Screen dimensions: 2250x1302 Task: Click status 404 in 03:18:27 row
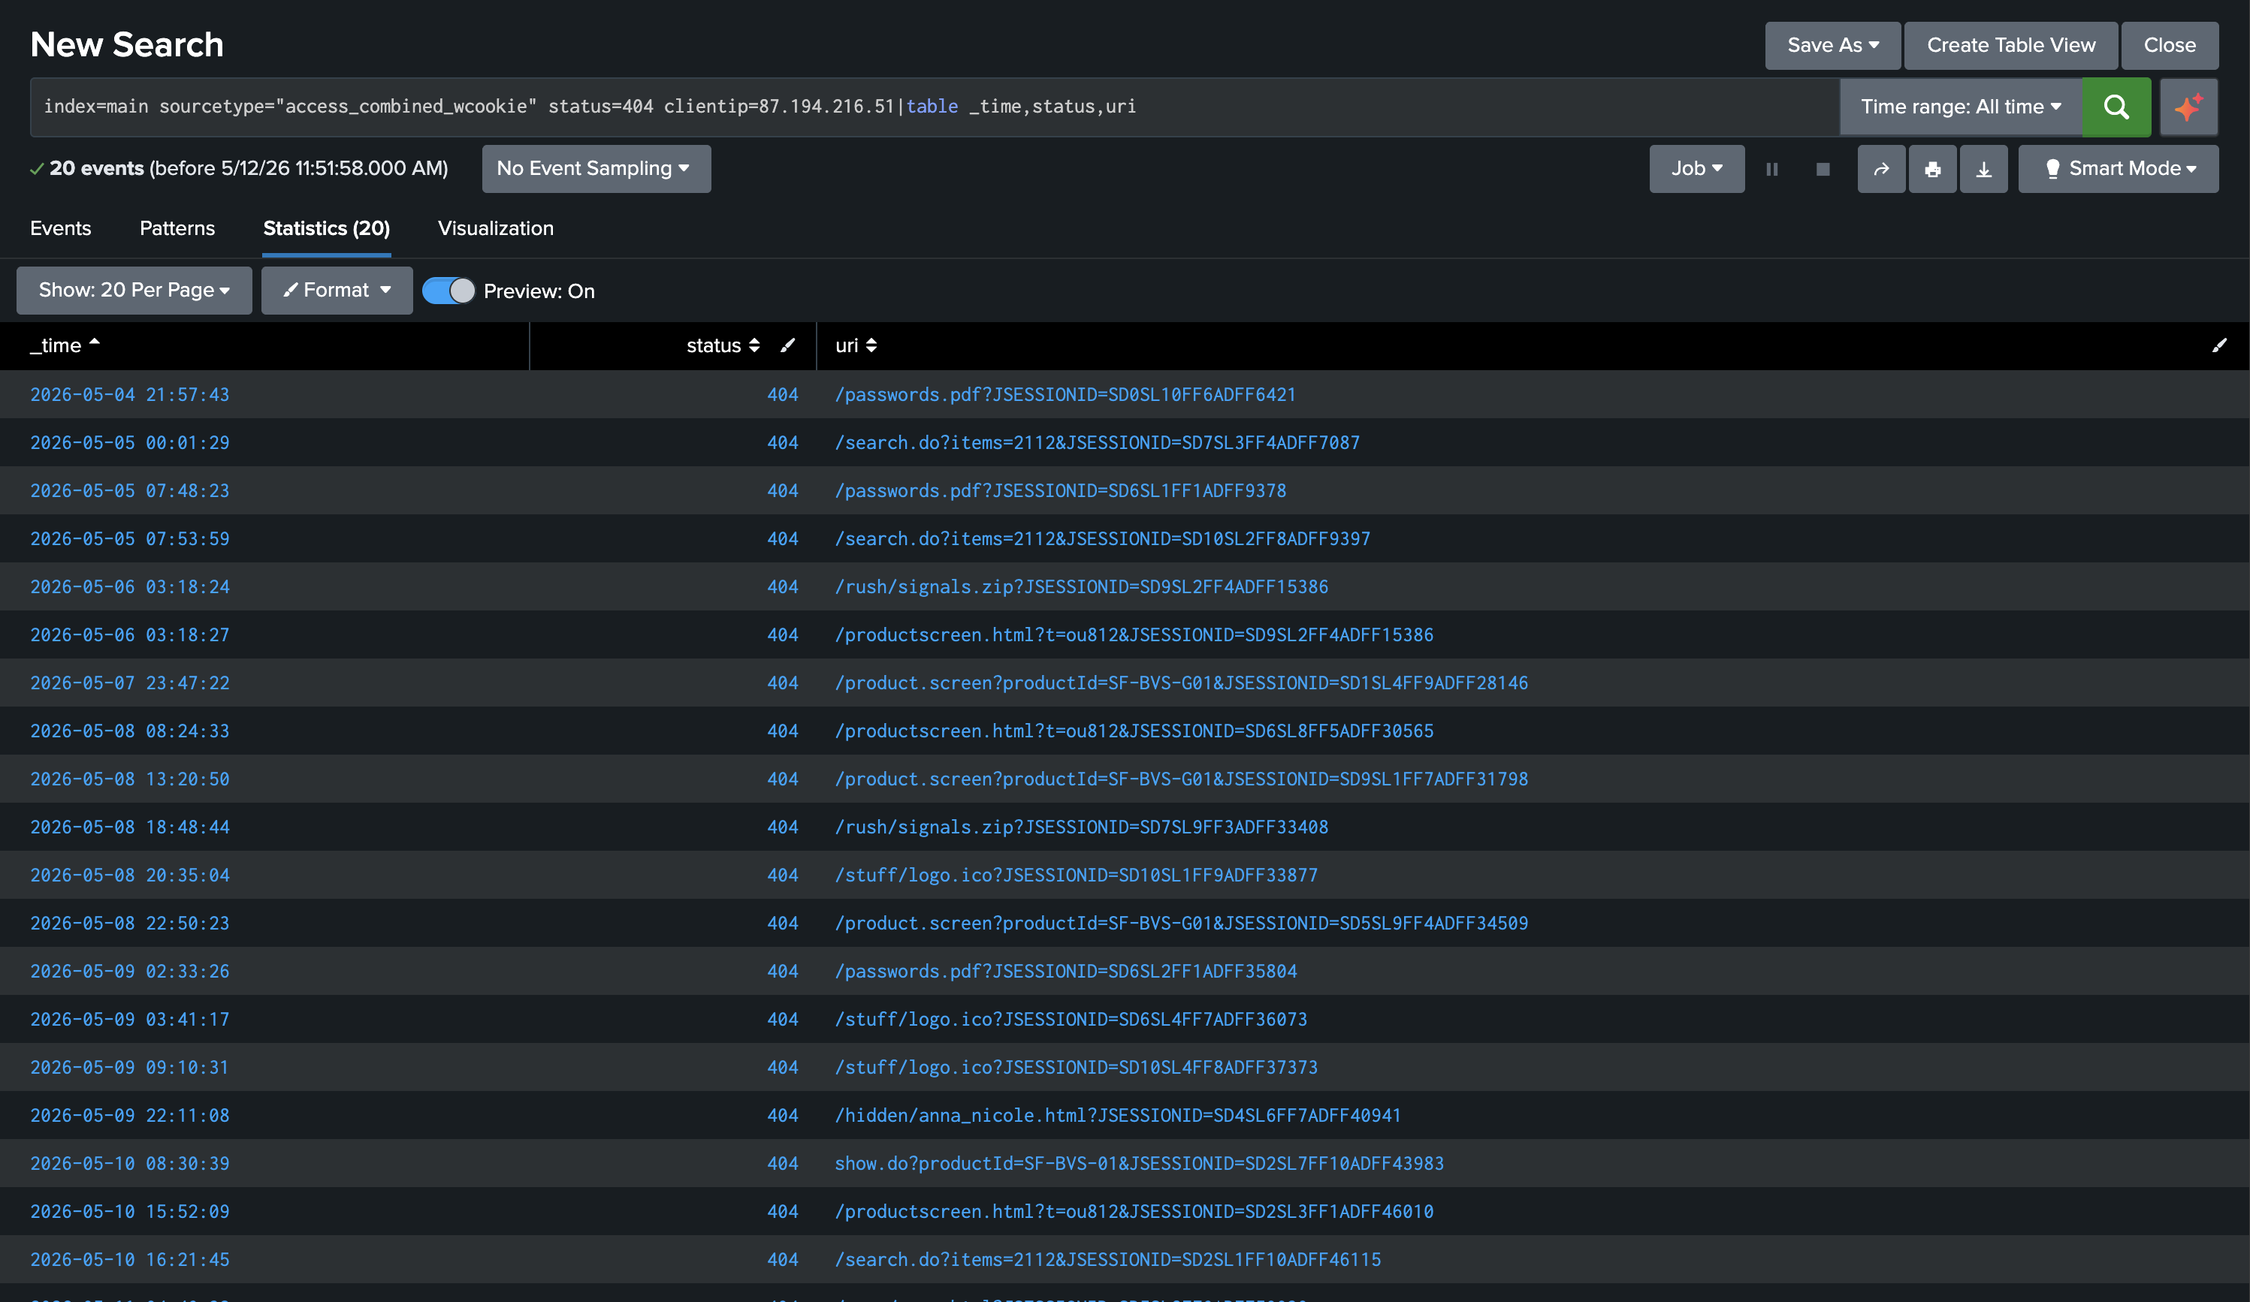(x=782, y=635)
